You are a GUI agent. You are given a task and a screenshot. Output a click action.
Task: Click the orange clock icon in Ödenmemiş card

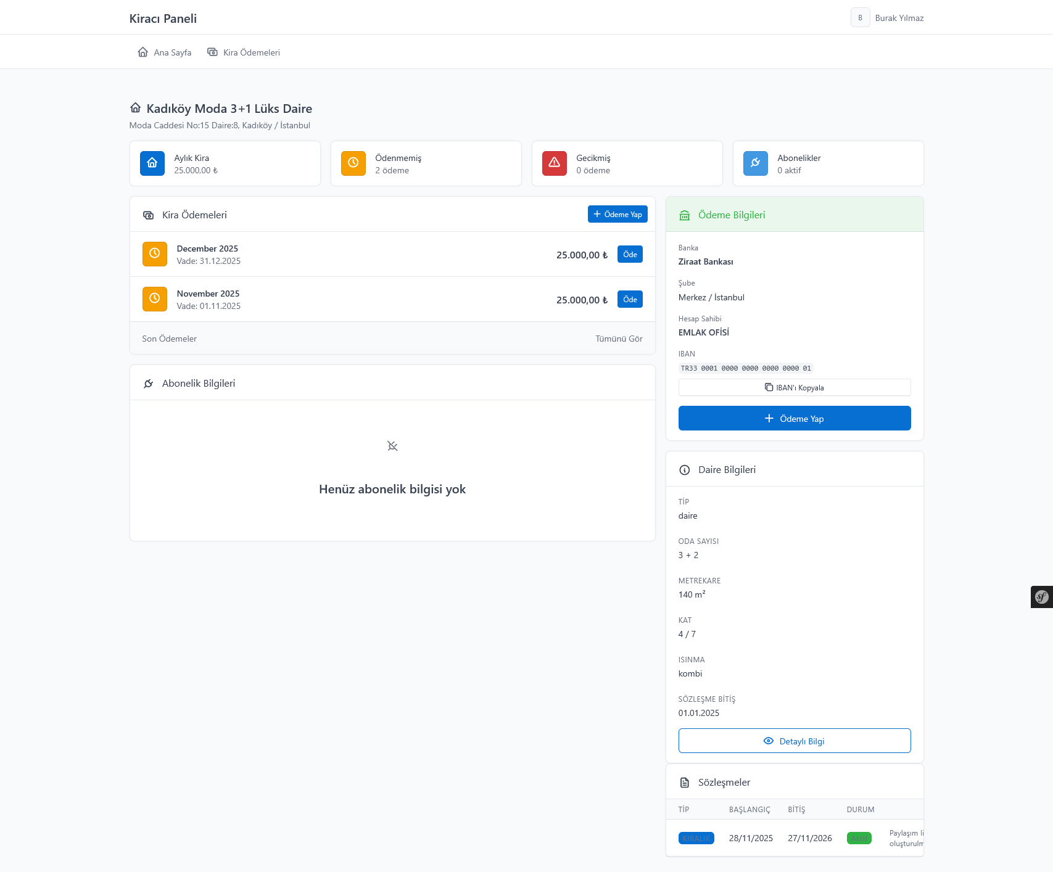[x=353, y=163]
